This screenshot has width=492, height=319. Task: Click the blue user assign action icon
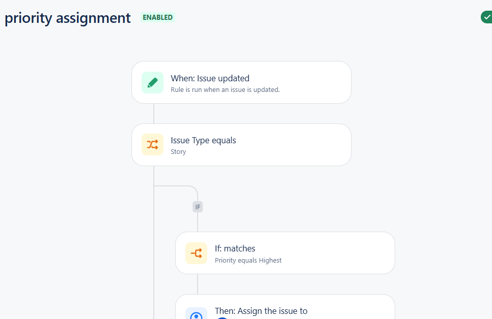pos(197,313)
